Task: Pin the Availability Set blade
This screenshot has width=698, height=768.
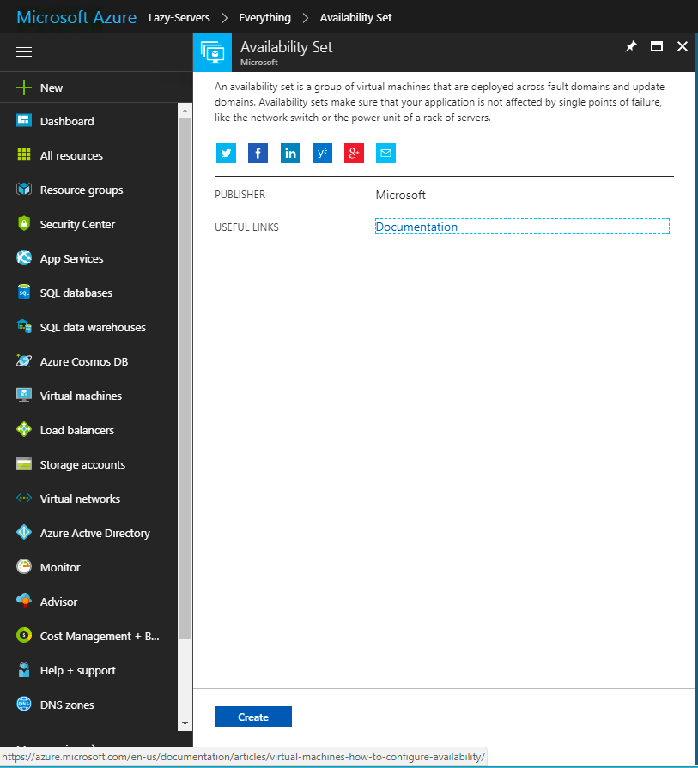Action: pyautogui.click(x=631, y=47)
